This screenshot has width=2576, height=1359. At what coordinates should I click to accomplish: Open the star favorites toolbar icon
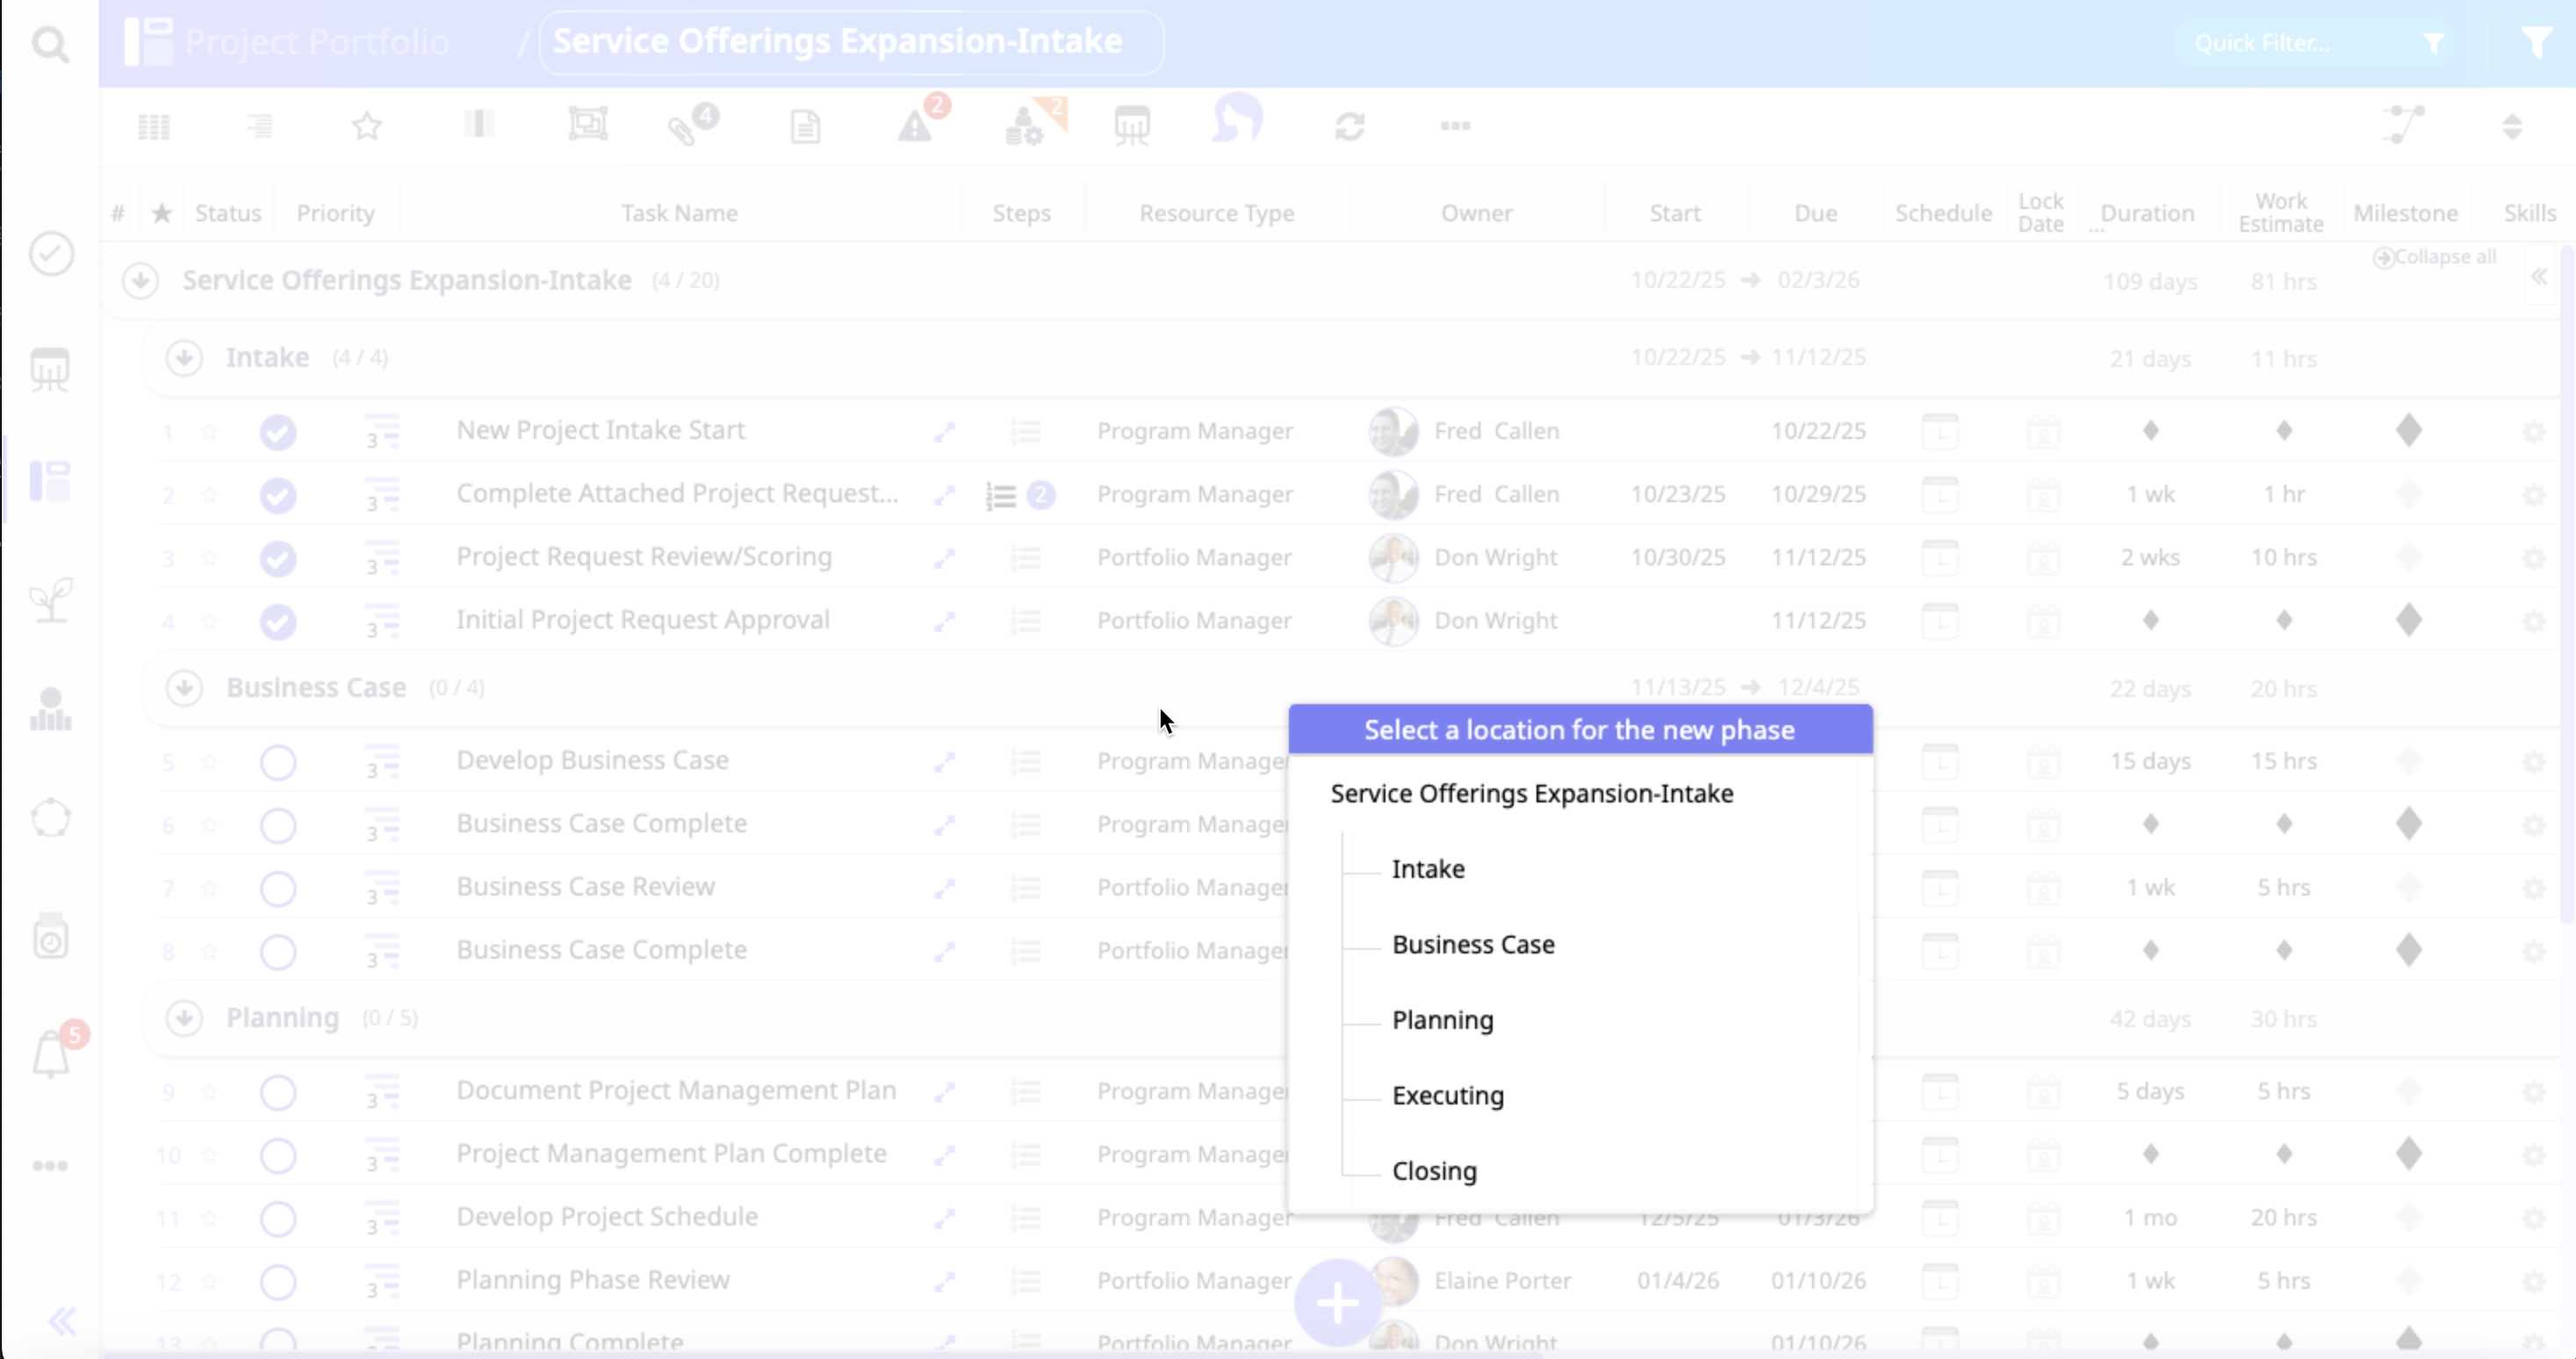(367, 126)
